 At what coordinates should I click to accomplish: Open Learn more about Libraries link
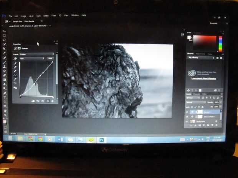coord(204,78)
